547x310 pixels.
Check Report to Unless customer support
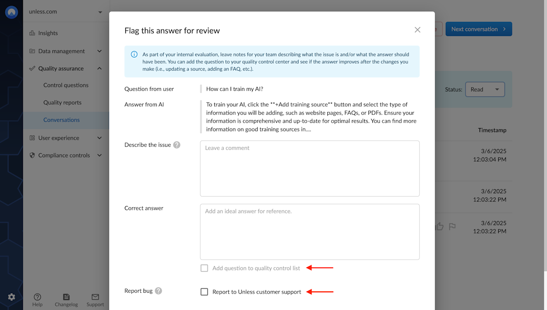(x=204, y=292)
